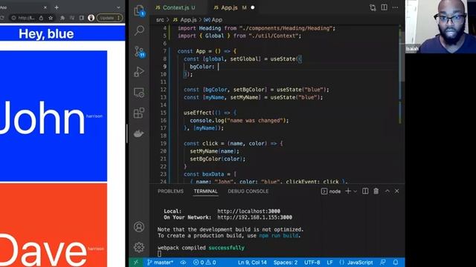Open the Explorer view in activity bar

click(x=139, y=10)
